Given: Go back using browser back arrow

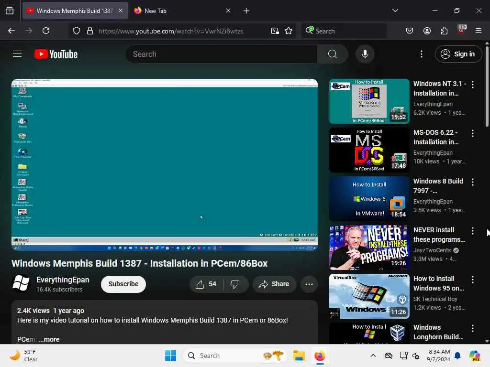Looking at the screenshot, I should (x=11, y=31).
